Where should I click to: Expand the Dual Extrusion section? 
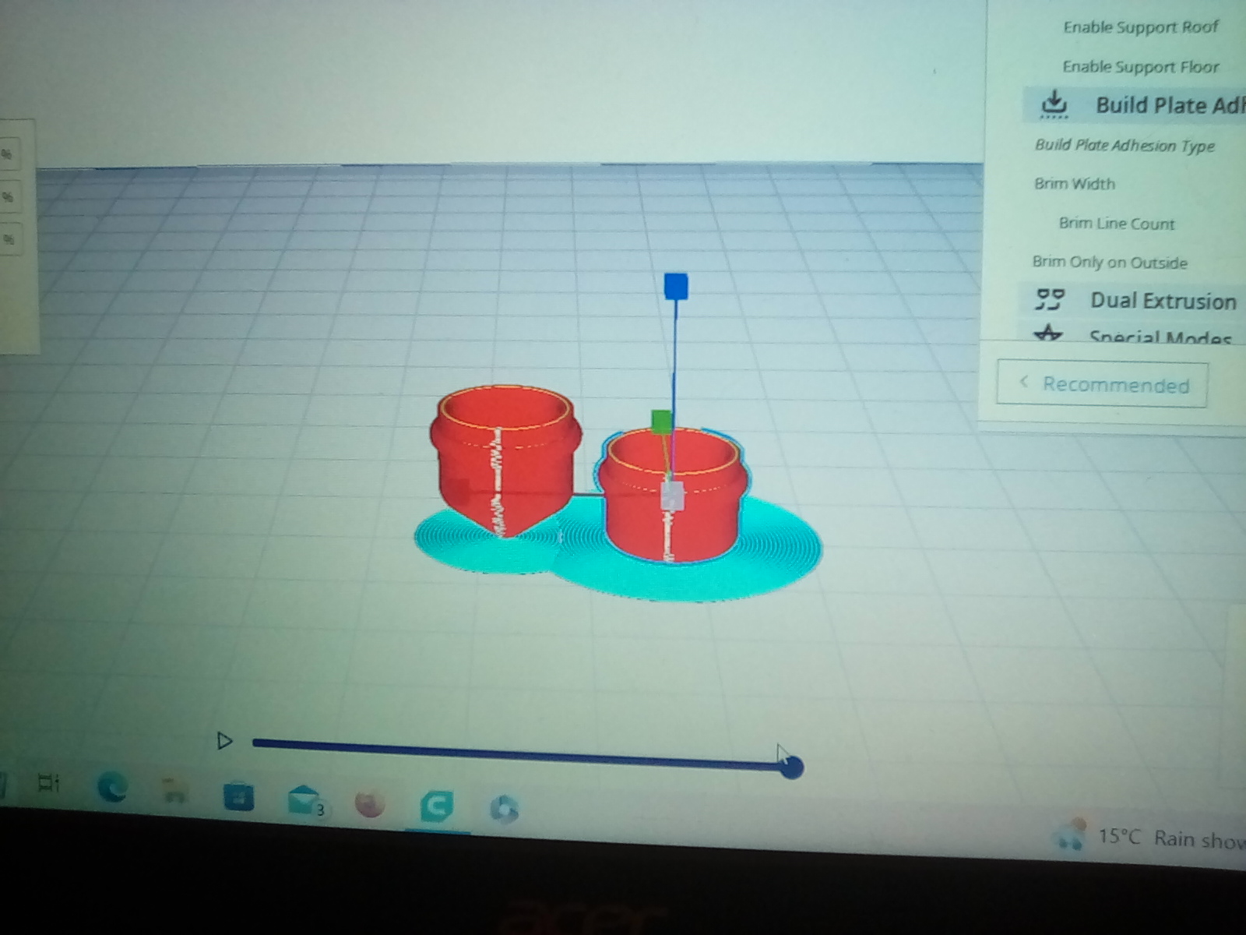click(x=1132, y=300)
